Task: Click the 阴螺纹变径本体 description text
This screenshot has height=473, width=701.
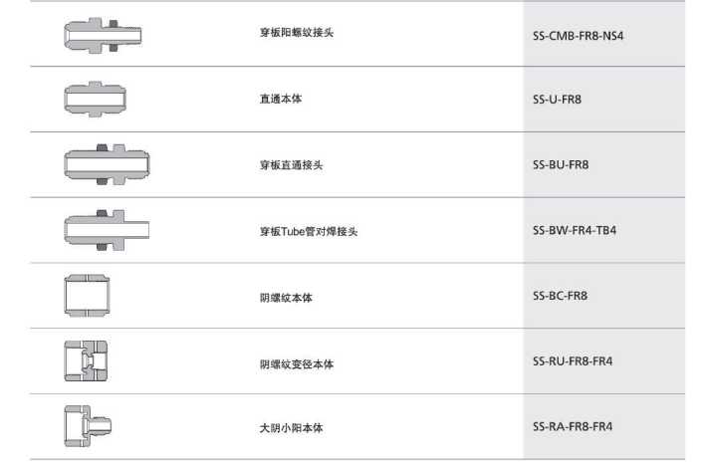Action: 297,363
